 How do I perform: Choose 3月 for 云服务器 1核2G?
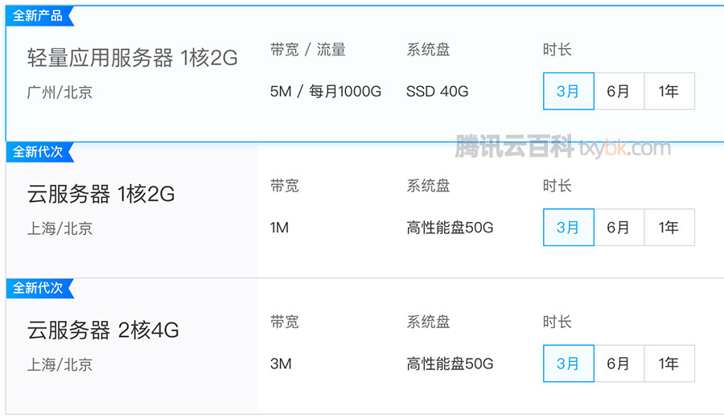point(569,227)
